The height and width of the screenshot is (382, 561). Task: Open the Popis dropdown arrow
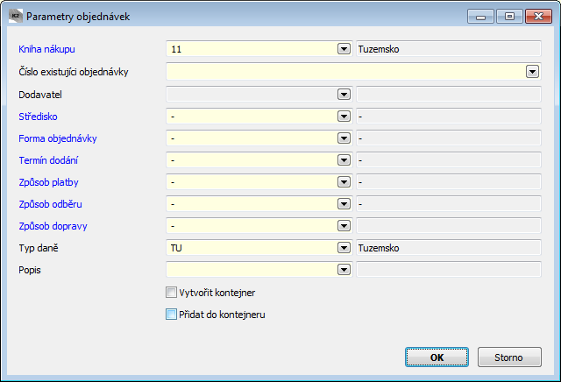(x=344, y=270)
